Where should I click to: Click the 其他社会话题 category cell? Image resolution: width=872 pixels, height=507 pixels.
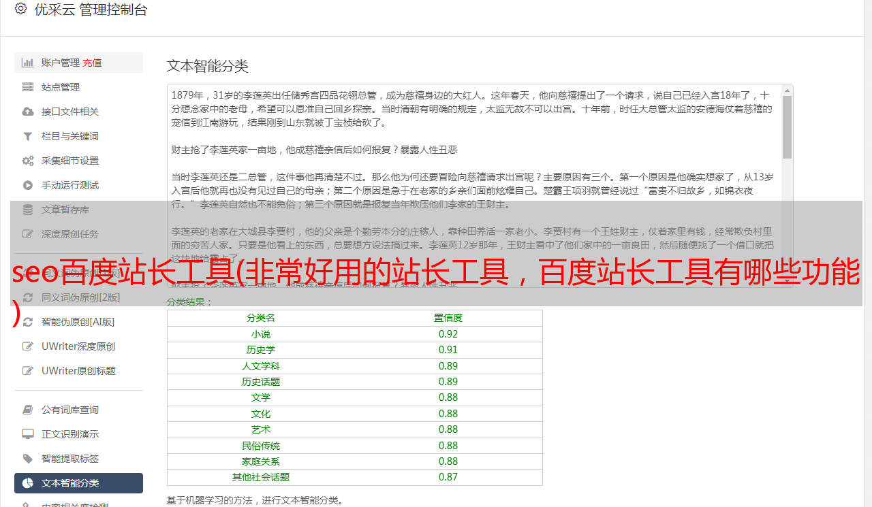261,477
